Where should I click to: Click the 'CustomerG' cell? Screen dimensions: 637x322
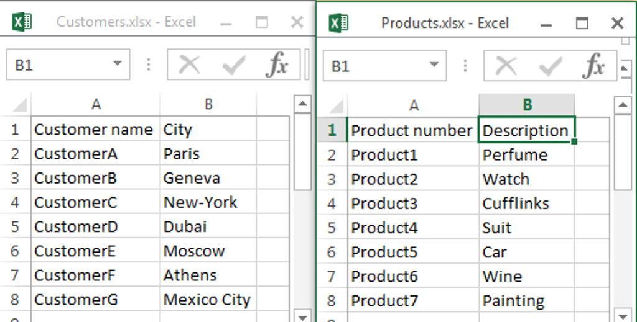[96, 299]
